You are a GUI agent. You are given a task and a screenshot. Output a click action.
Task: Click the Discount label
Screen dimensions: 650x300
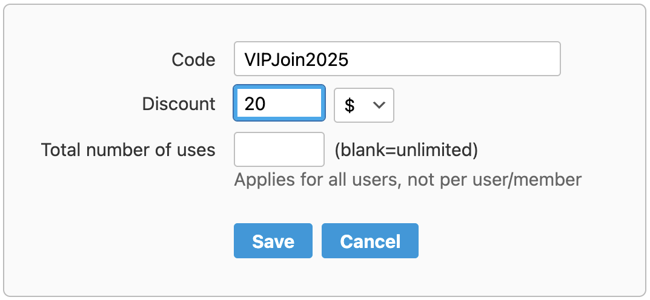pyautogui.click(x=179, y=104)
